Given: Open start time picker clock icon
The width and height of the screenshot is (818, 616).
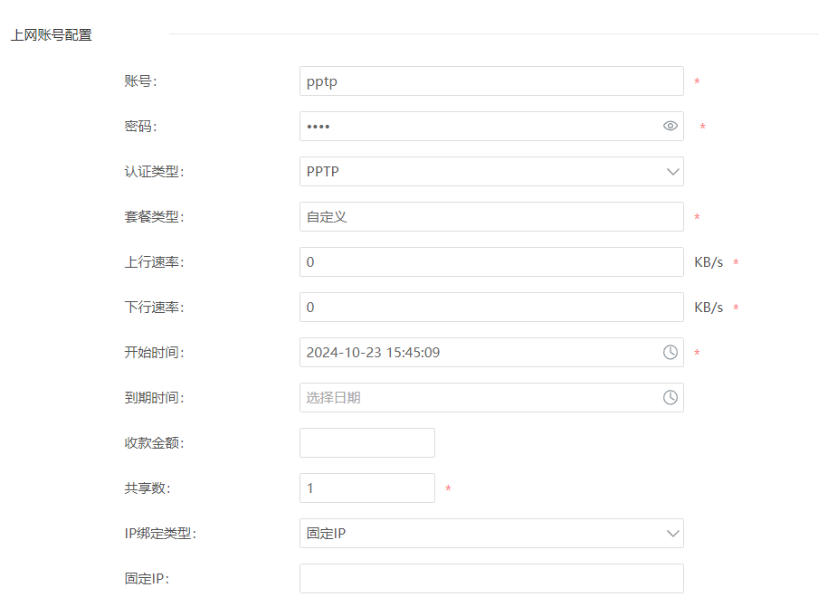Looking at the screenshot, I should (x=671, y=352).
